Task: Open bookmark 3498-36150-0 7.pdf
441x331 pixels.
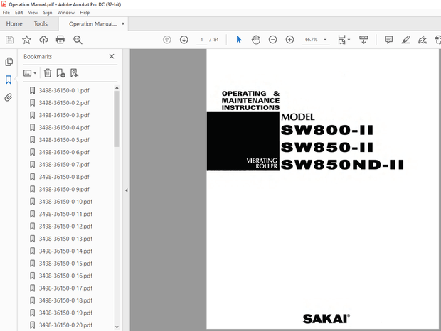Action: [x=64, y=165]
